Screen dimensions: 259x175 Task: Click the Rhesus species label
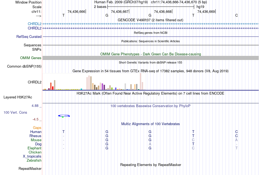tap(35, 136)
